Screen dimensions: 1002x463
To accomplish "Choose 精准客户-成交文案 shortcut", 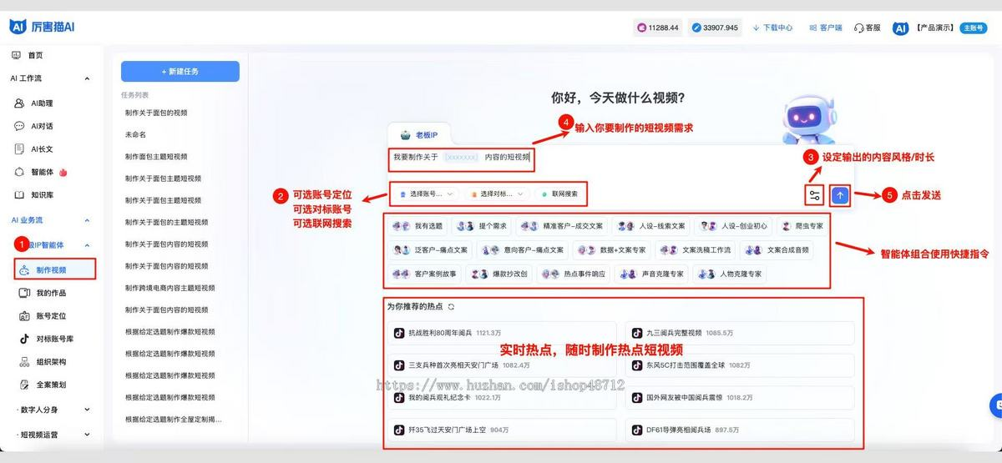I will point(561,226).
